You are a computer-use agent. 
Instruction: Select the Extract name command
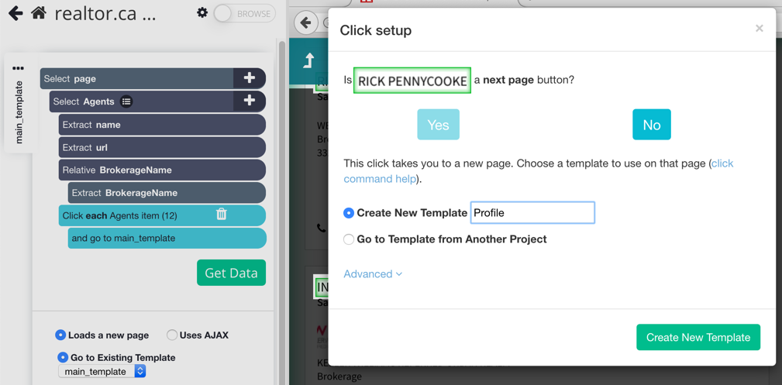click(x=162, y=125)
